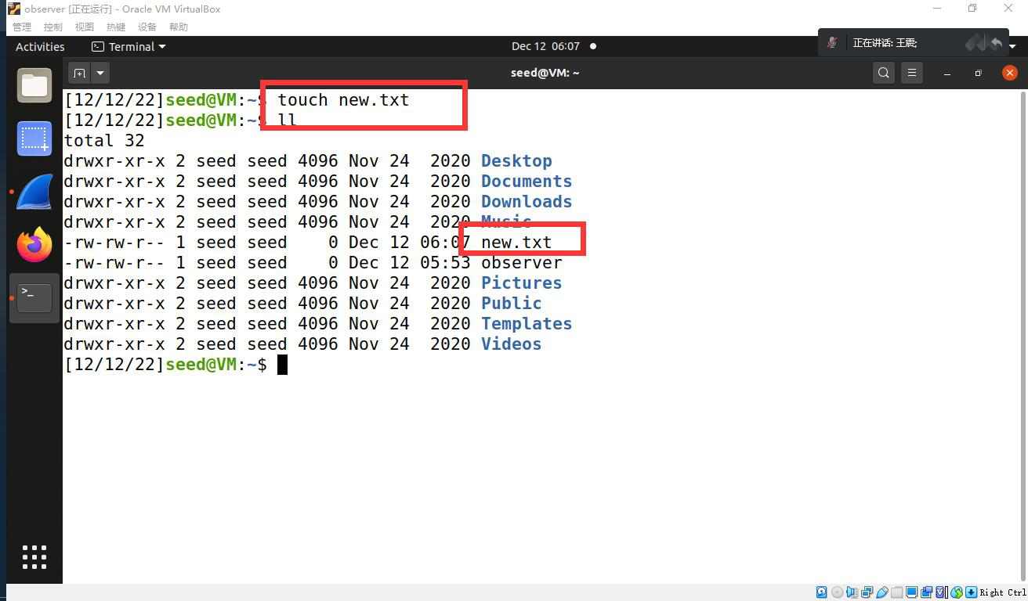
Task: Open the Files application in the dock
Action: tap(34, 85)
